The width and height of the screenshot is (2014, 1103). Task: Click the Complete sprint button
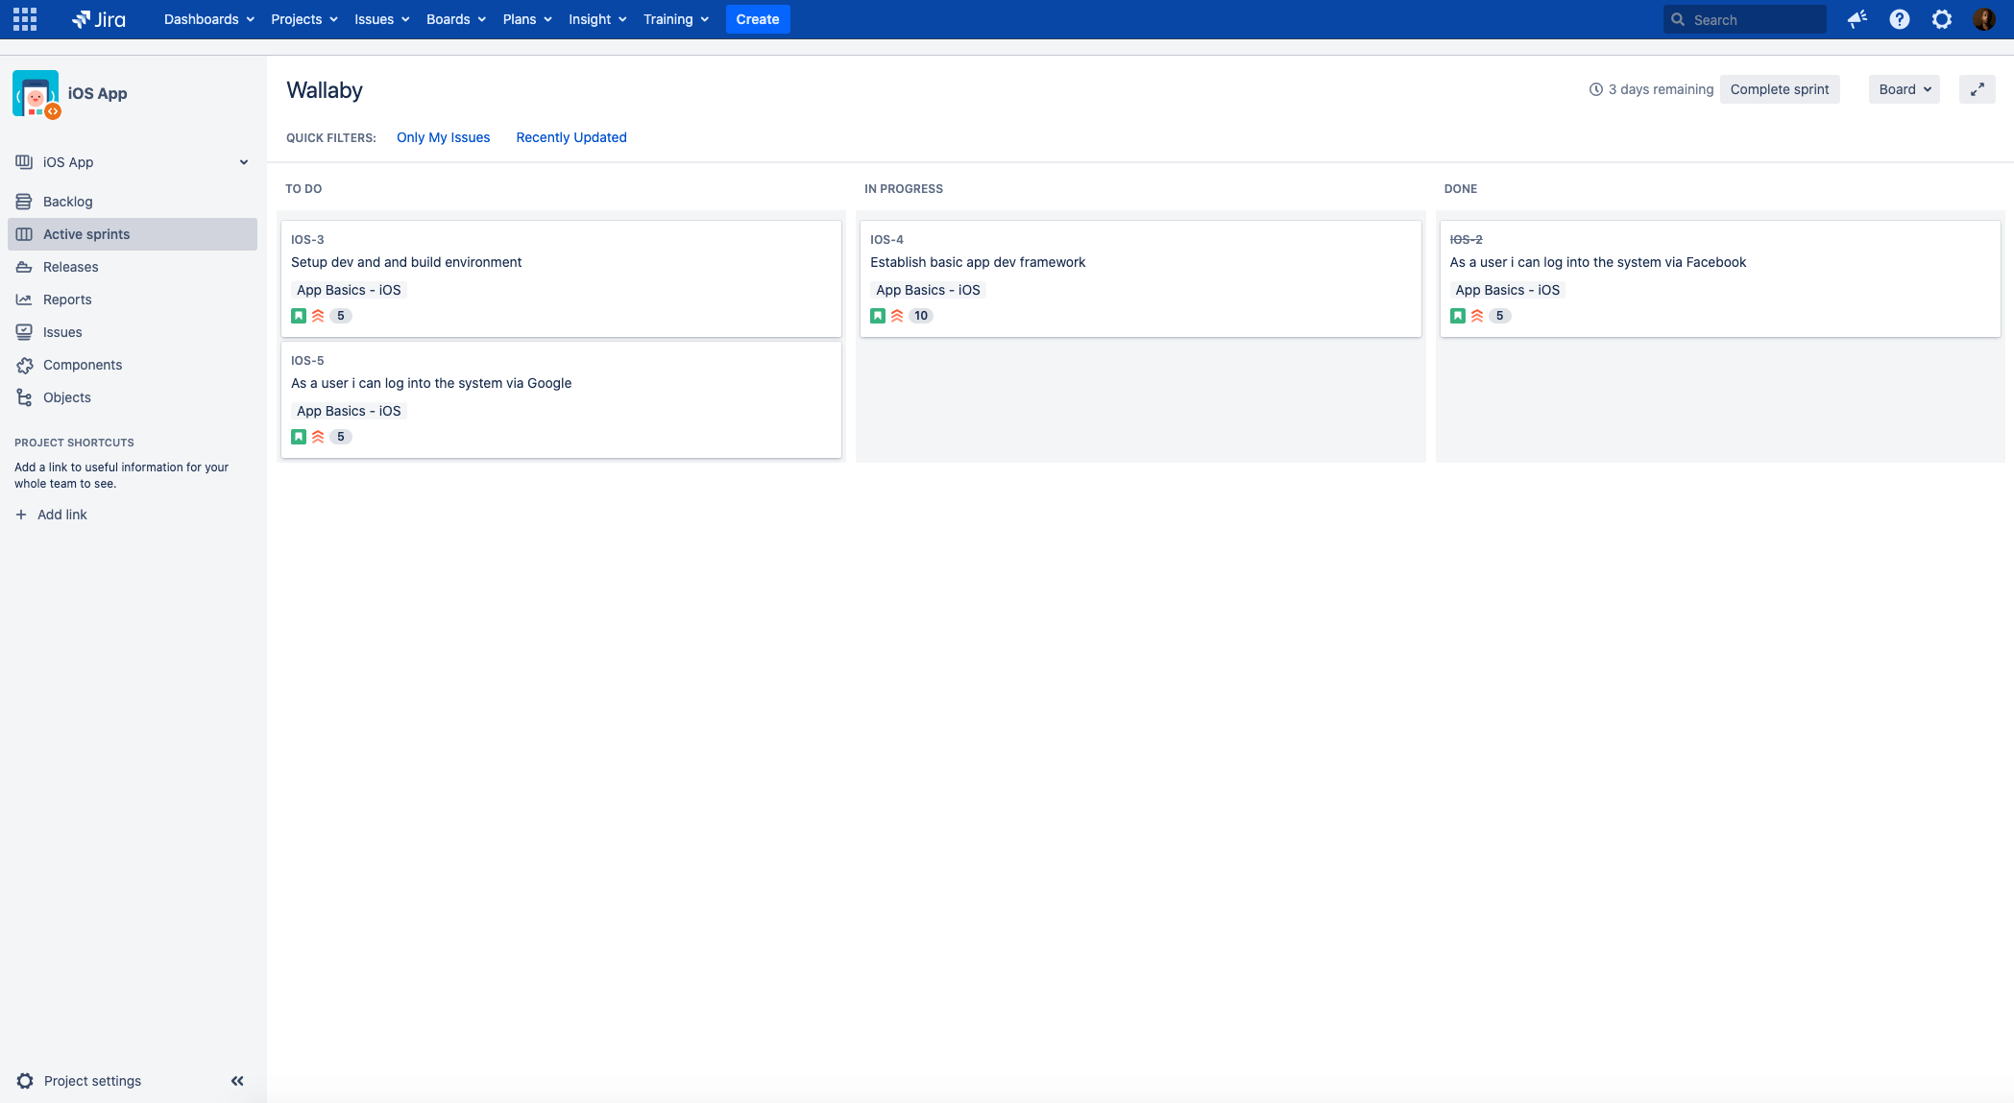[x=1781, y=88]
